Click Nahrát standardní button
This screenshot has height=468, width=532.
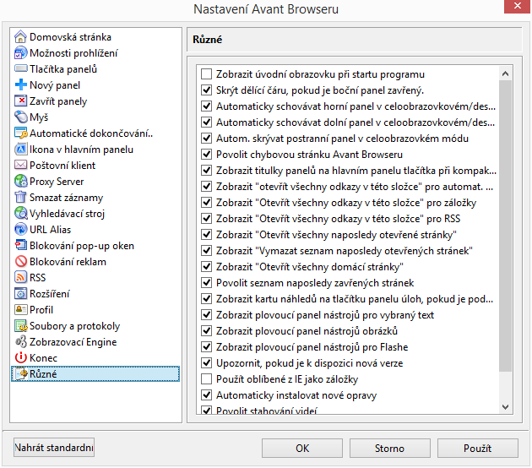tap(54, 447)
